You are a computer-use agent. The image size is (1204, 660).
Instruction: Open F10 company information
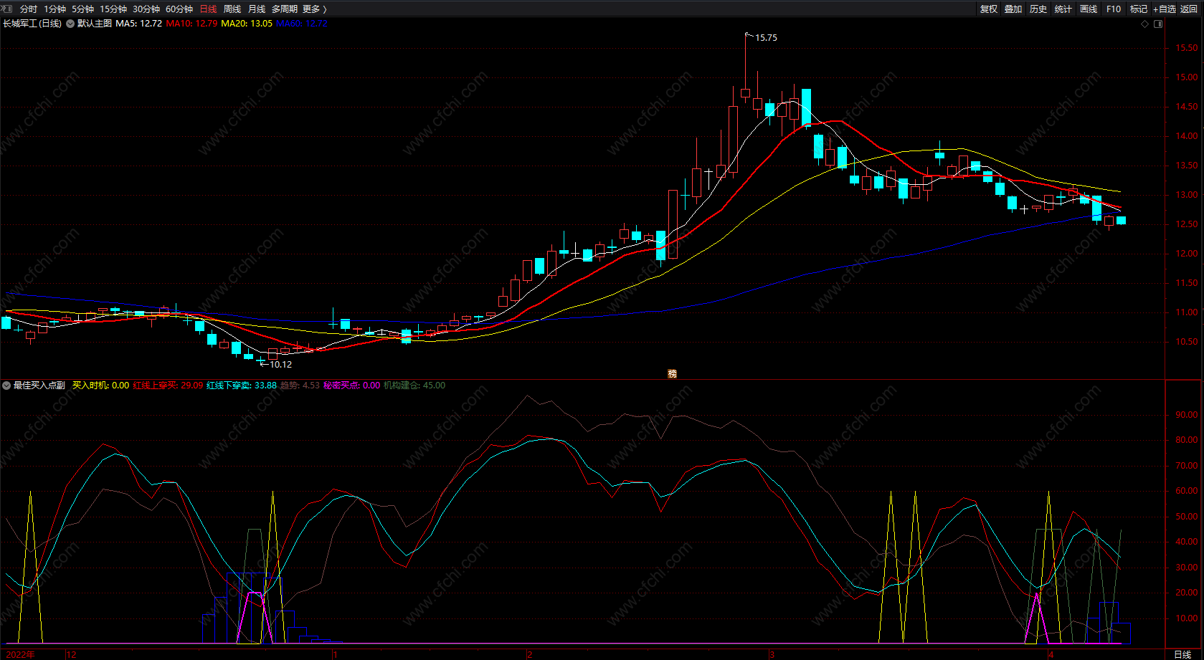click(x=1114, y=9)
